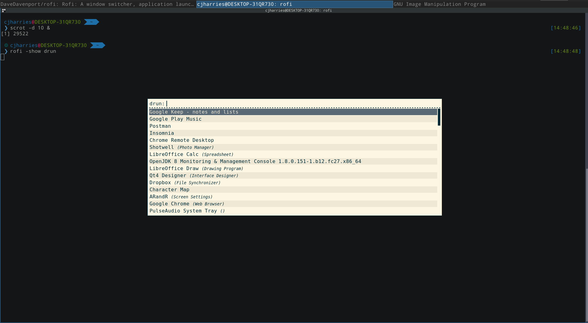Switch to GNU Image Manipulation Program tab

(x=490, y=4)
